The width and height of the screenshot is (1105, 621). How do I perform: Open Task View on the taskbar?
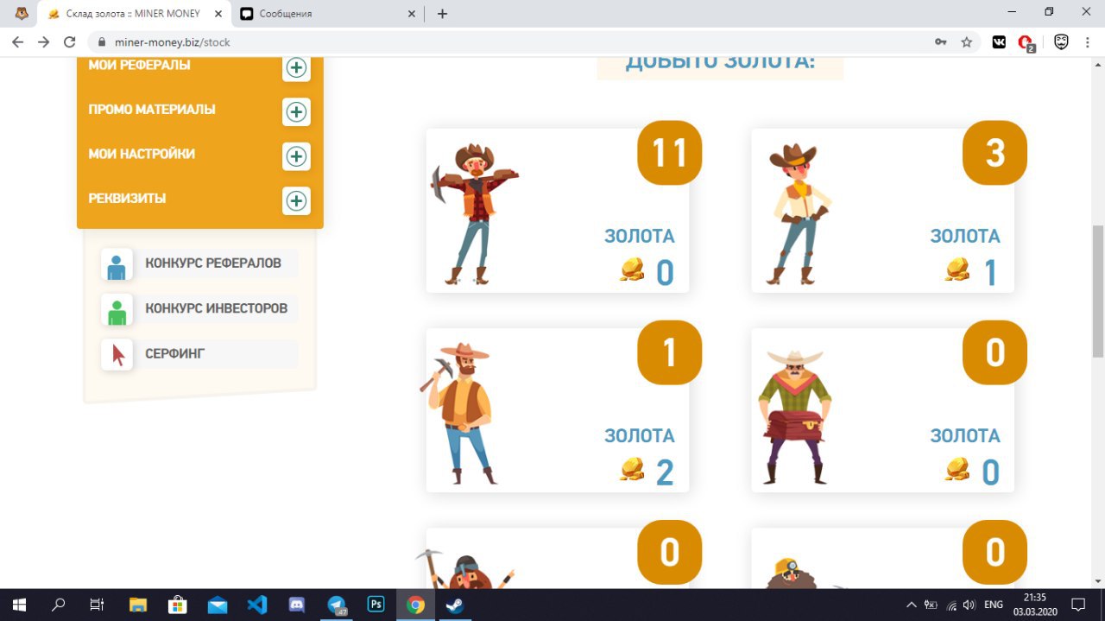point(97,605)
